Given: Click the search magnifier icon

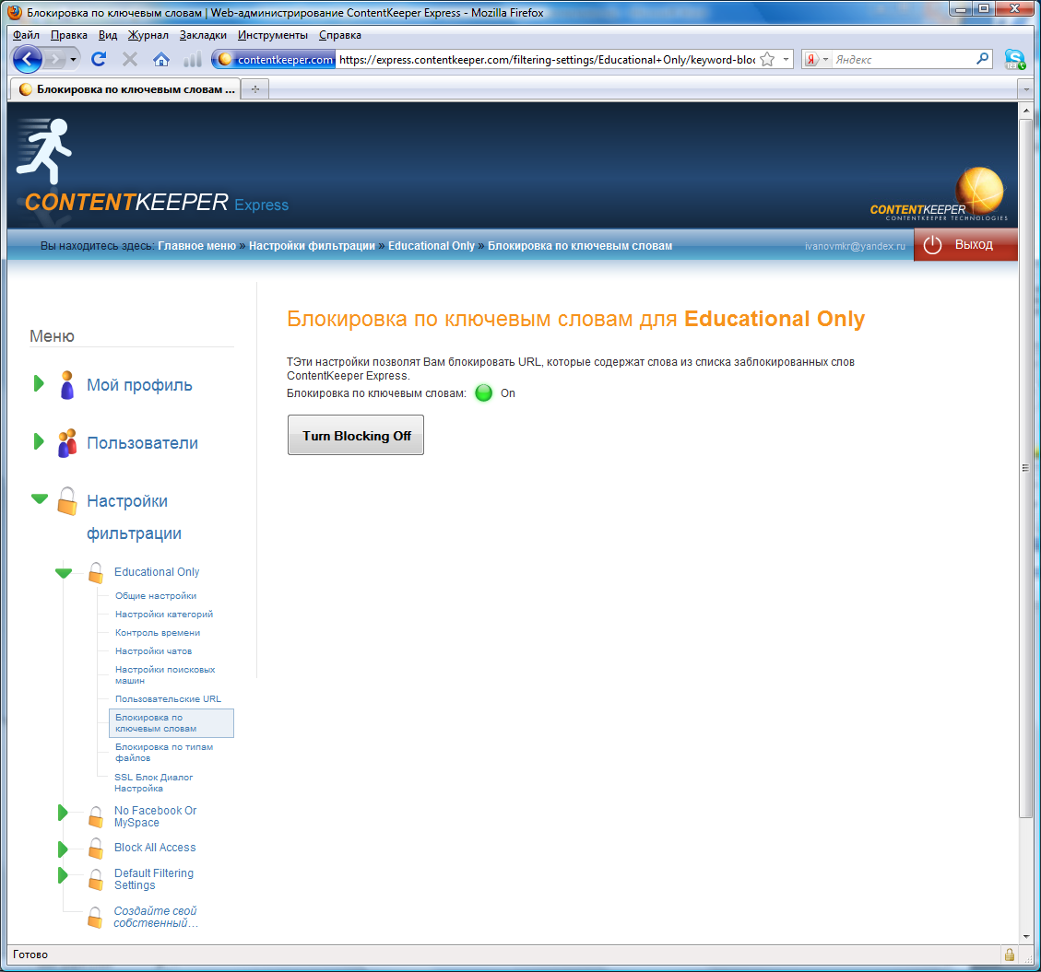Looking at the screenshot, I should (983, 59).
